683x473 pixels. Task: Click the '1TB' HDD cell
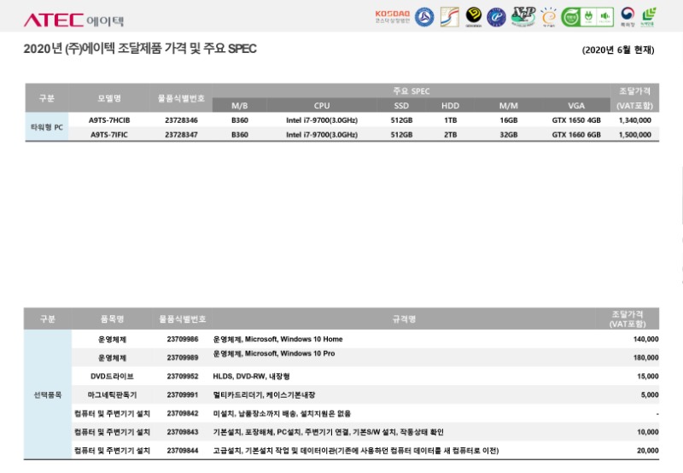coord(451,120)
